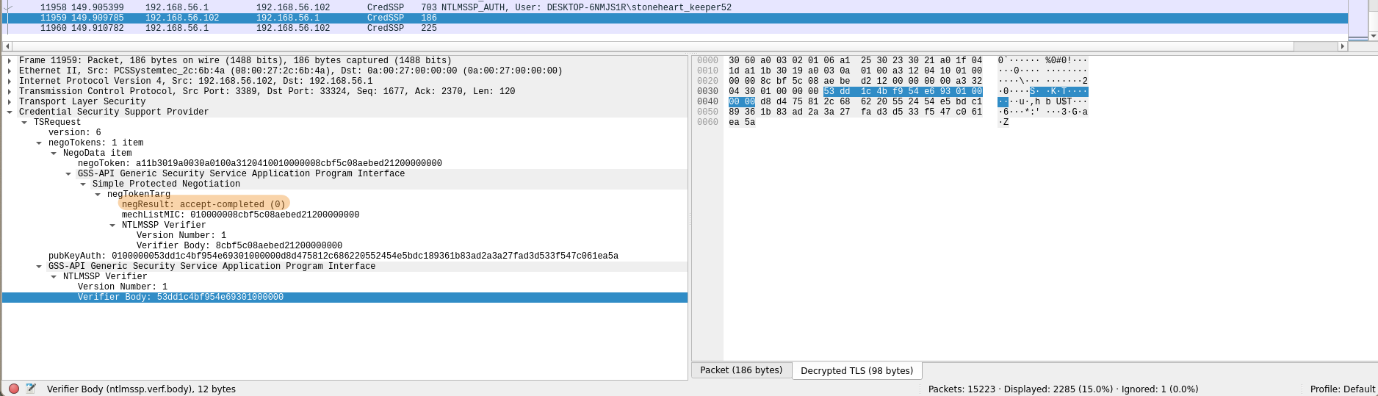This screenshot has width=1378, height=396.
Task: Collapse Credential Security Support Provider layer
Action: (x=10, y=112)
